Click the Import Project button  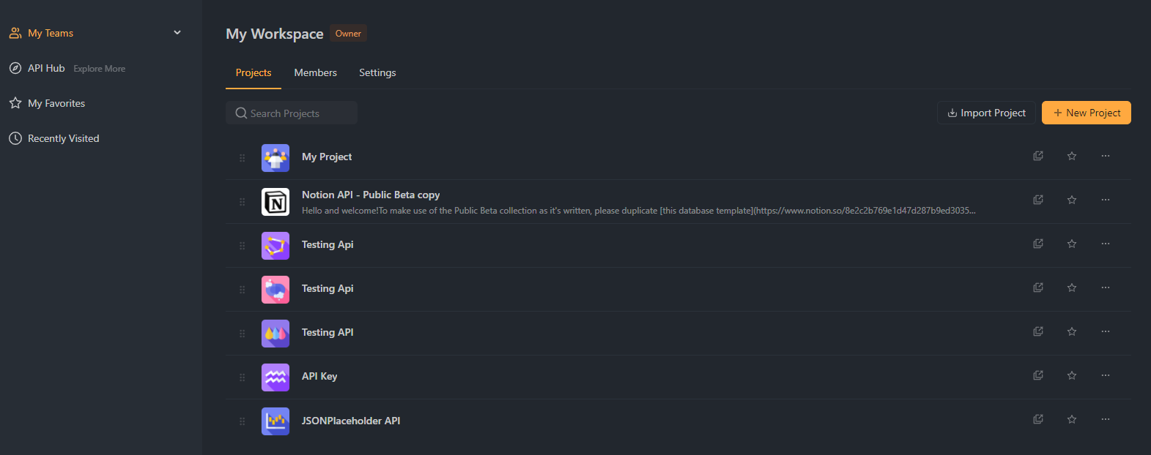(986, 113)
